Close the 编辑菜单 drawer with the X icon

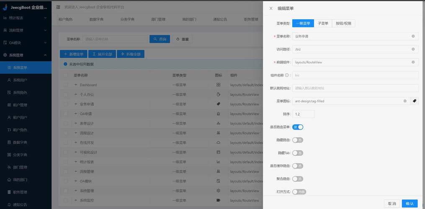click(271, 8)
